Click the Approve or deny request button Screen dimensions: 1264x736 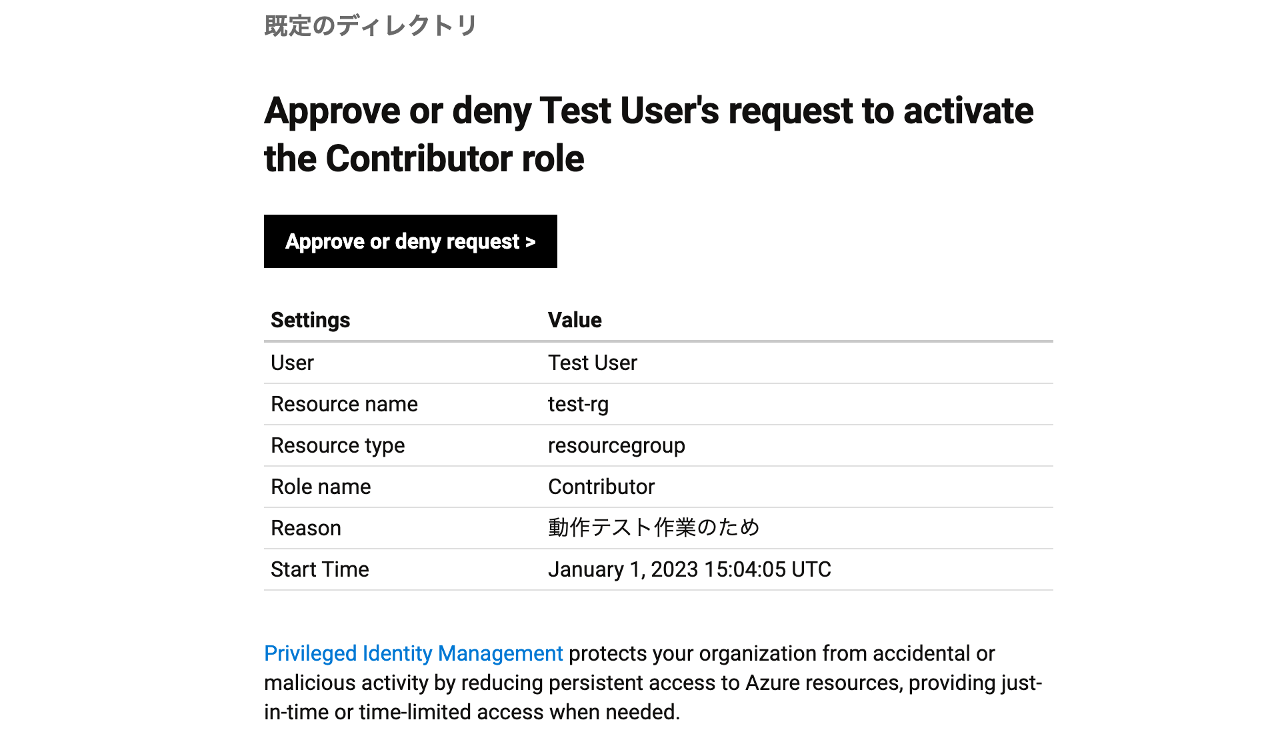coord(410,241)
